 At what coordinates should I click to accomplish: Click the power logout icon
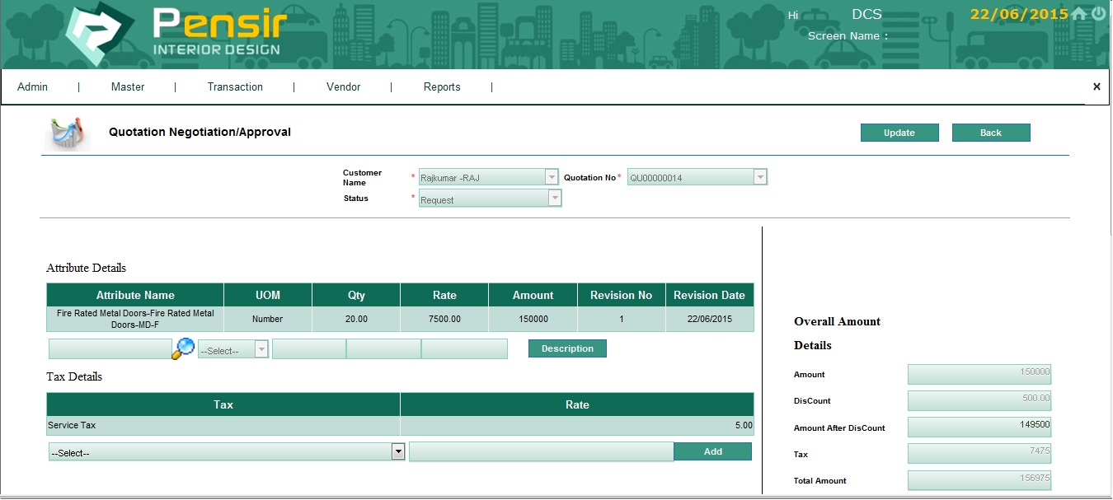1099,13
